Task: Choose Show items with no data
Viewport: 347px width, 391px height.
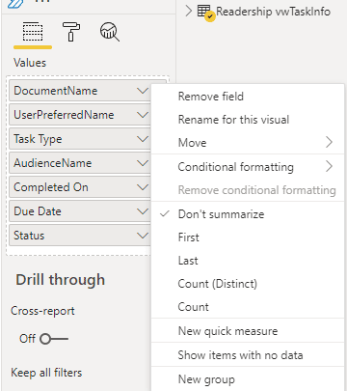Action: [x=248, y=355]
